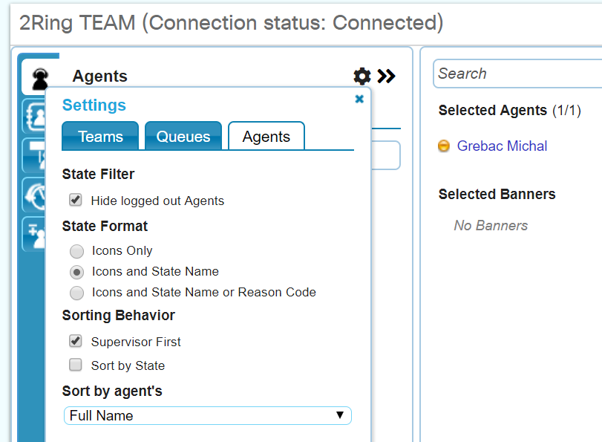Open Grebac Michal agent link

[x=502, y=146]
